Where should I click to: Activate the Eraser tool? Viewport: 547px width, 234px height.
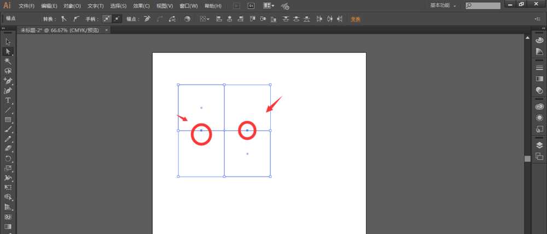(x=8, y=148)
